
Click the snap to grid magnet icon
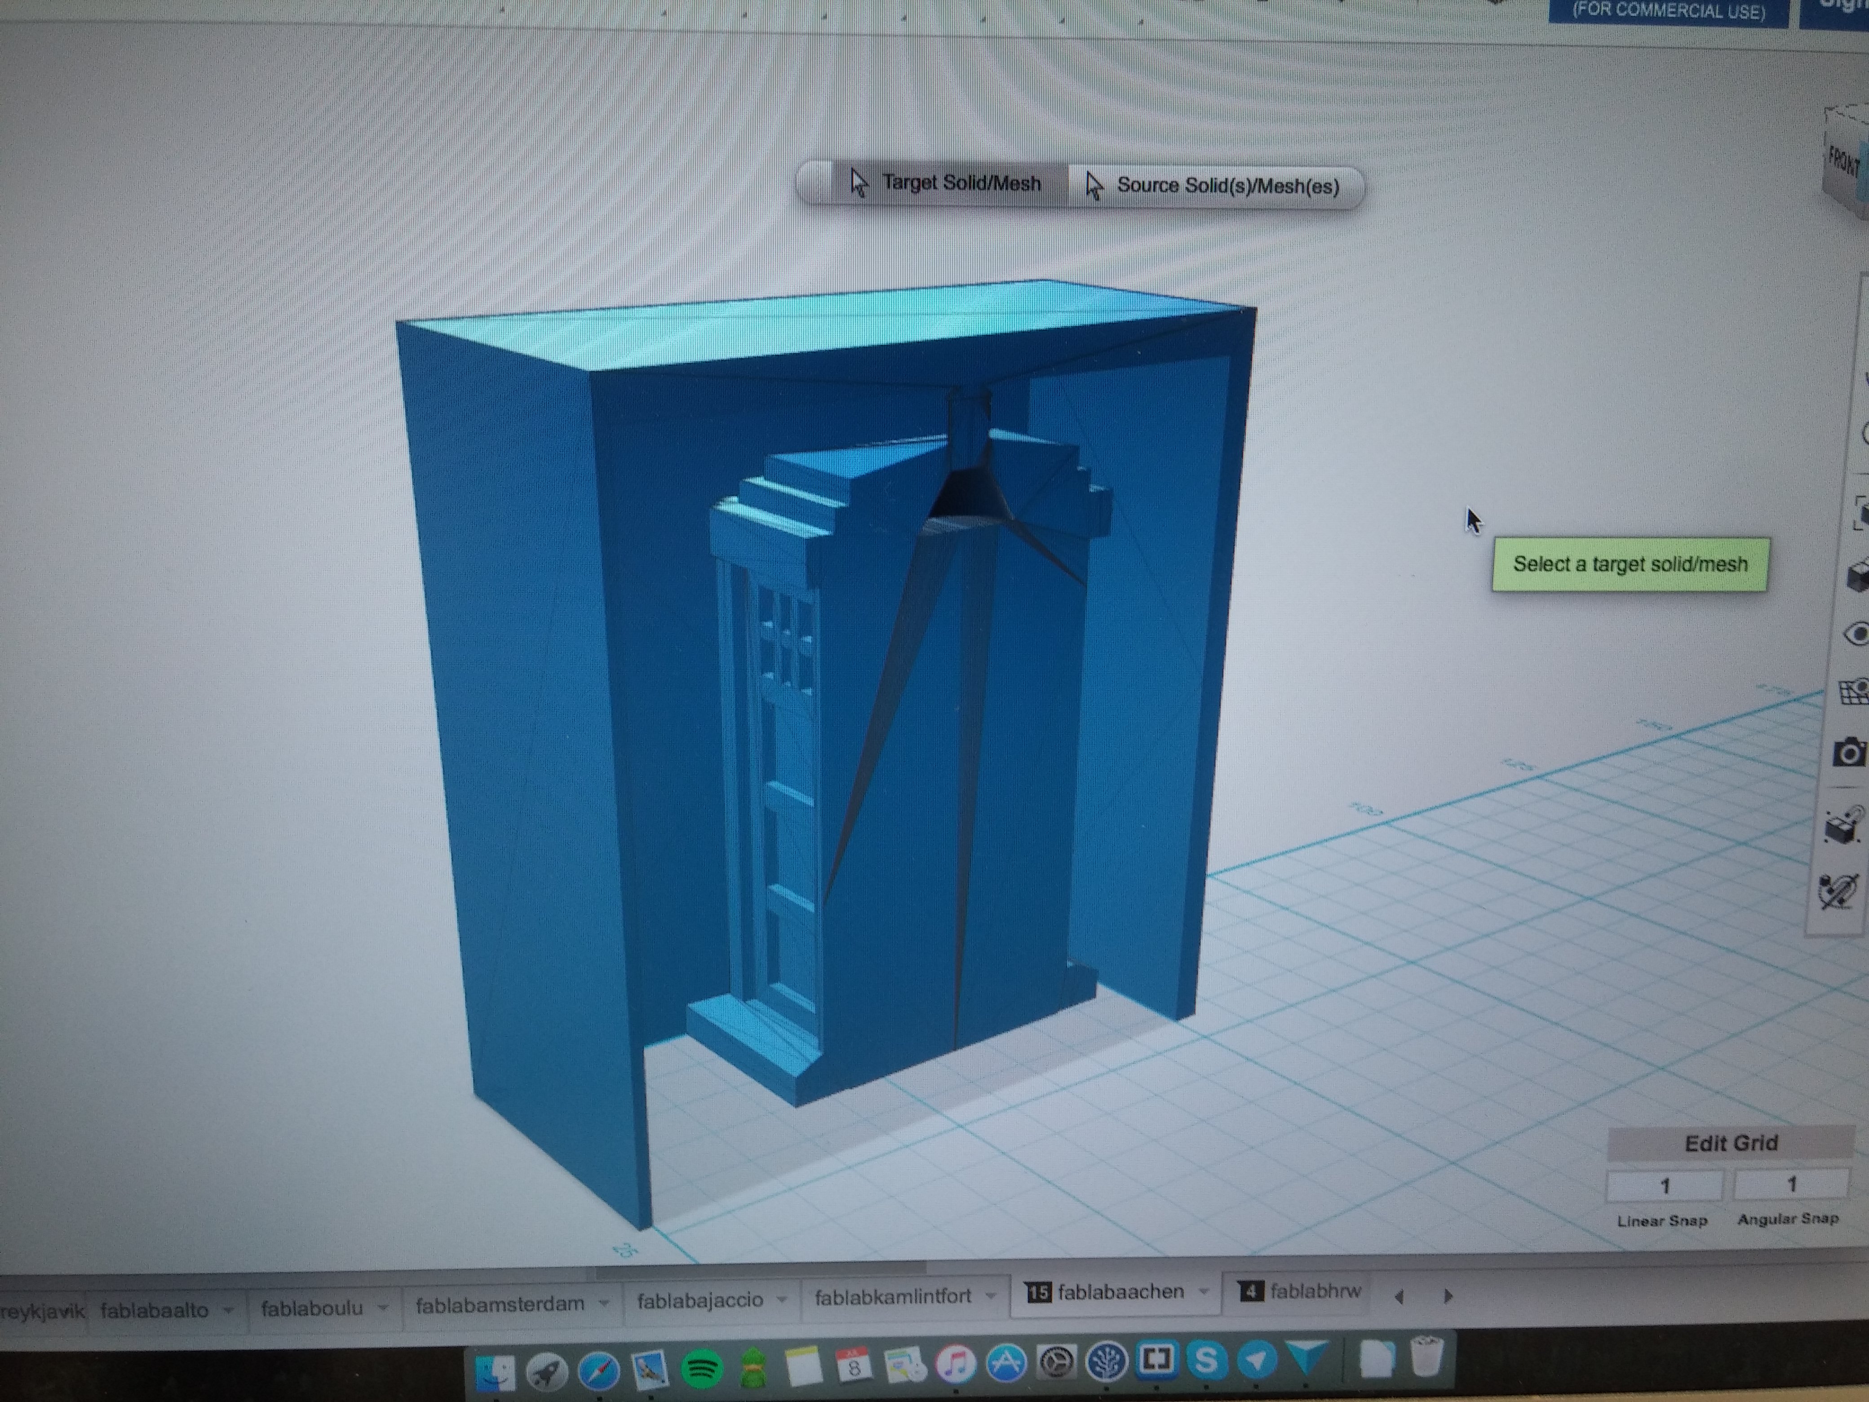click(1844, 824)
